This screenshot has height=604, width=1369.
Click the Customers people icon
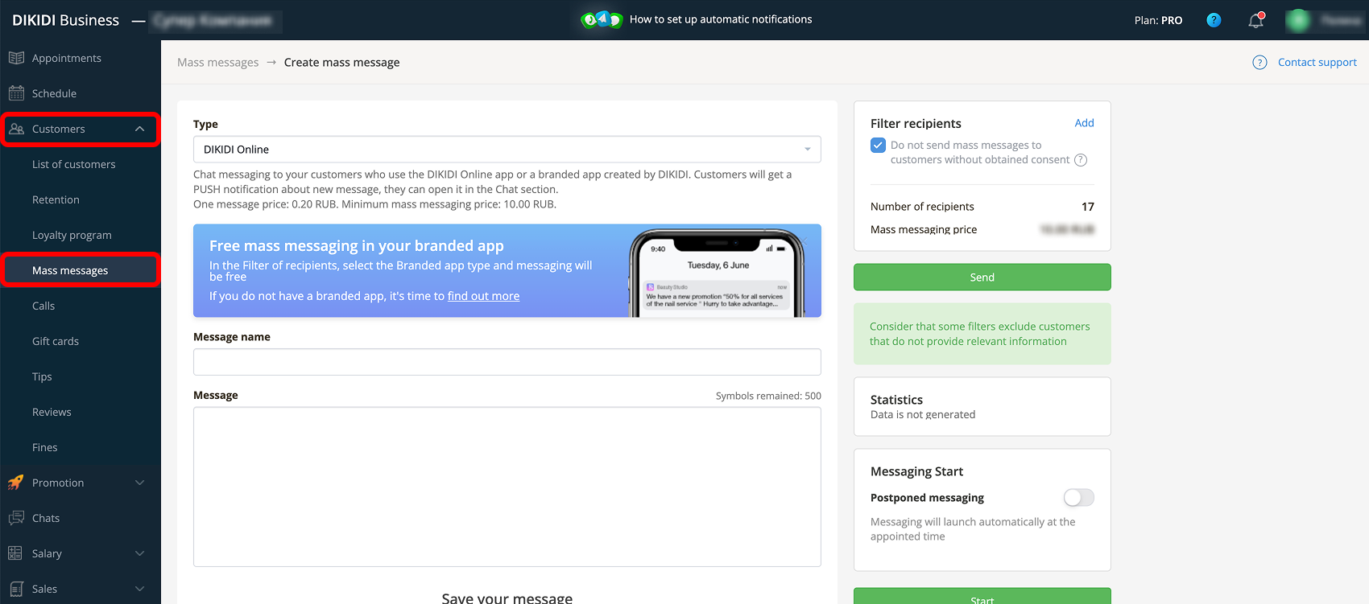tap(16, 129)
